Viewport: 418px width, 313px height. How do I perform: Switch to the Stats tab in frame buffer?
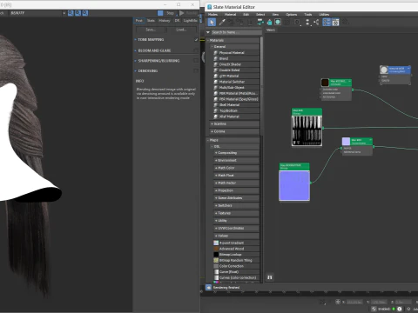(x=151, y=21)
